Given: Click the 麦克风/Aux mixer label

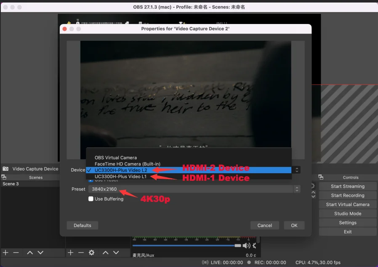Looking at the screenshot, I should pyautogui.click(x=143, y=255).
